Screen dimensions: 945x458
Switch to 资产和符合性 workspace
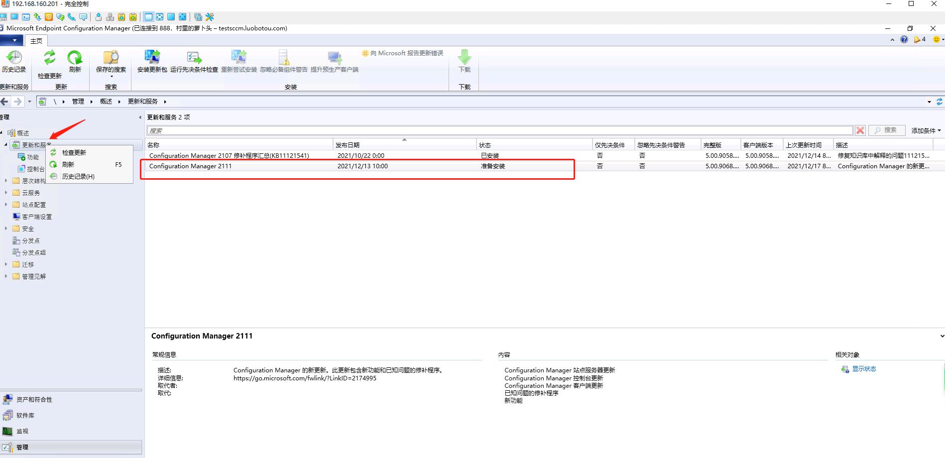[71, 399]
